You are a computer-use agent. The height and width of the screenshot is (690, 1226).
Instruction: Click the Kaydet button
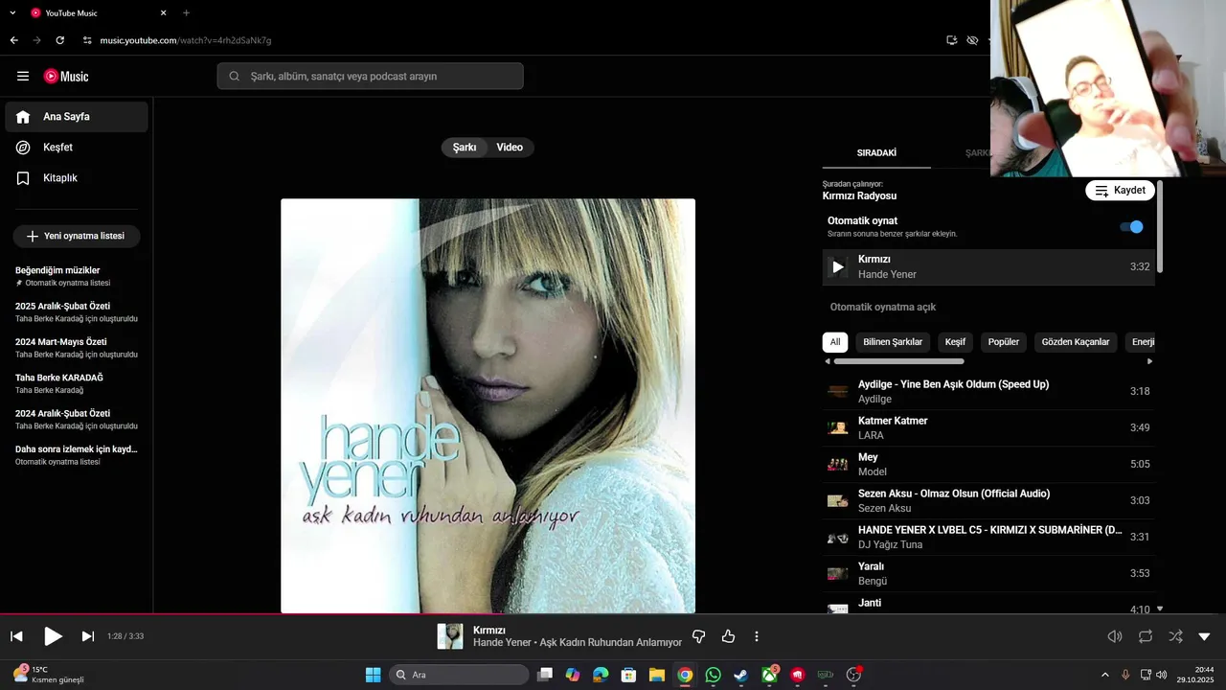1120,191
